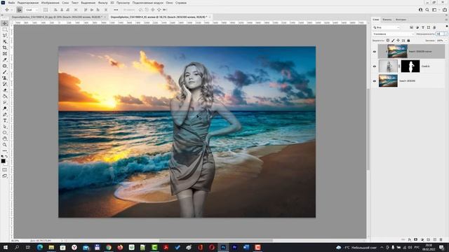This screenshot has width=449, height=252.
Task: Select the Frame tool
Action: pos(5,54)
